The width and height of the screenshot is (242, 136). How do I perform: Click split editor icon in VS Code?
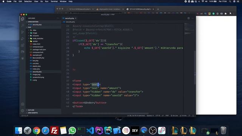tap(188, 18)
